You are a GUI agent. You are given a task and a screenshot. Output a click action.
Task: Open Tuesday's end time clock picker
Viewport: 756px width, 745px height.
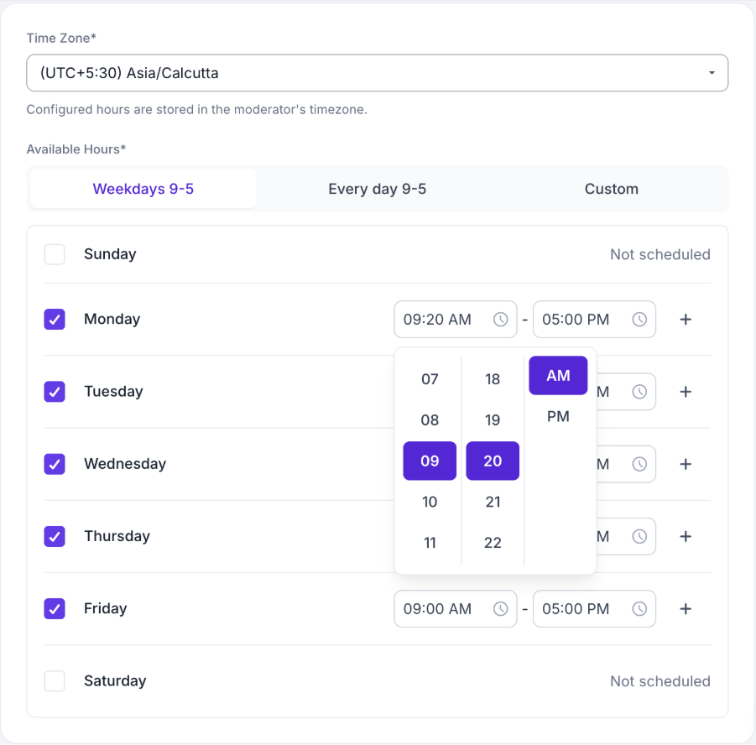639,392
